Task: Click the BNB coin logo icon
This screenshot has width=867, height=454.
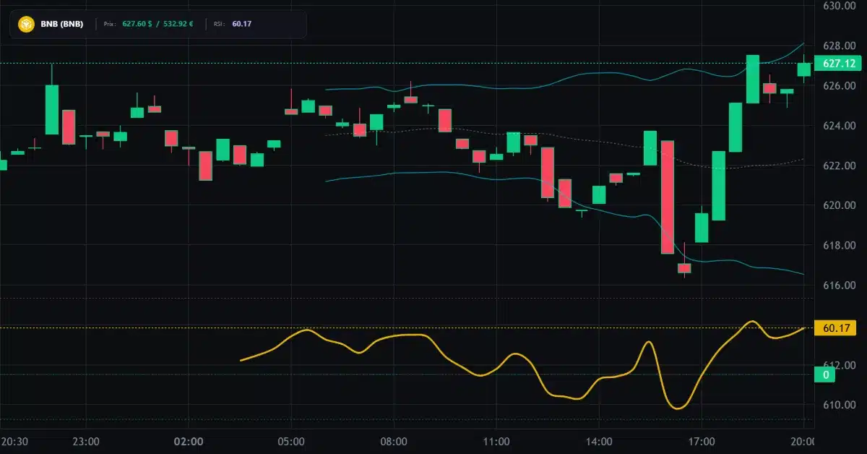Action: 26,24
